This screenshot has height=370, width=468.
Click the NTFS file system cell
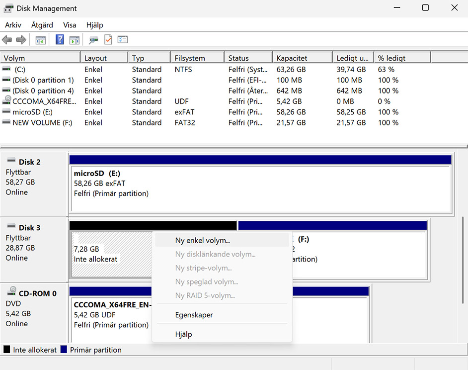click(x=183, y=69)
